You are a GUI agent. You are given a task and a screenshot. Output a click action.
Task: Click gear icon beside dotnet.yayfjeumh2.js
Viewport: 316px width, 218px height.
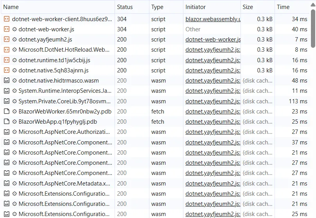[x=14, y=40]
